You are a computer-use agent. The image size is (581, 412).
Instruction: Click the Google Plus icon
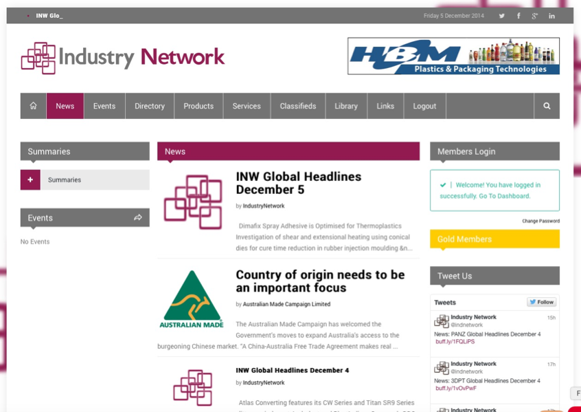tap(535, 16)
